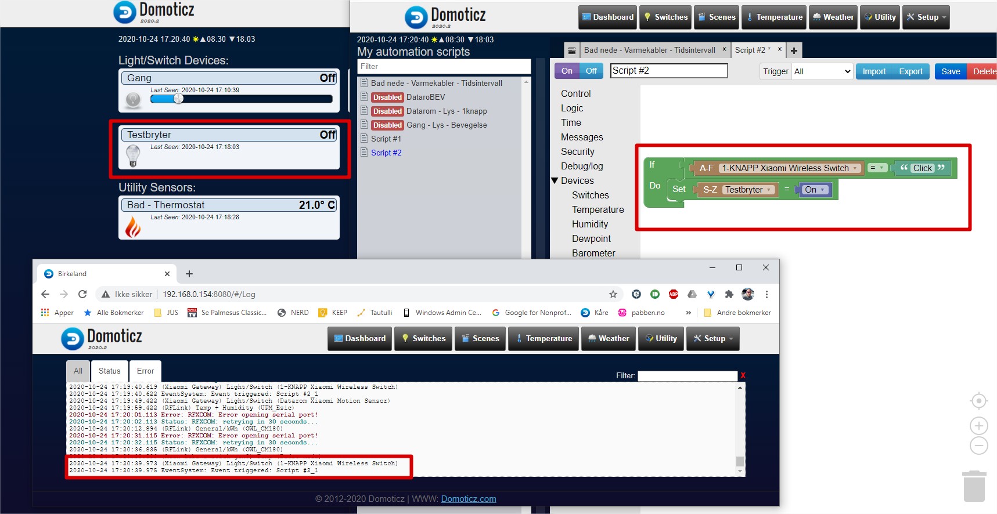Open the script list hamburger icon
Screen dimensions: 997x514
tap(572, 50)
